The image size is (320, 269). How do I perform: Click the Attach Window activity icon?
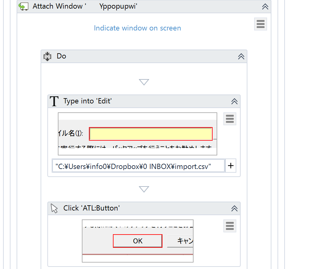point(24,6)
